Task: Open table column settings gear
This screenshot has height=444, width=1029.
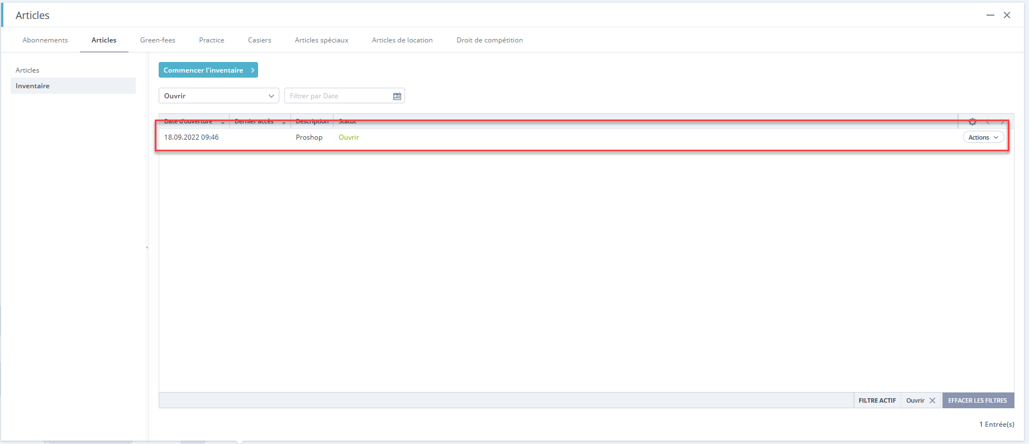Action: coord(973,122)
